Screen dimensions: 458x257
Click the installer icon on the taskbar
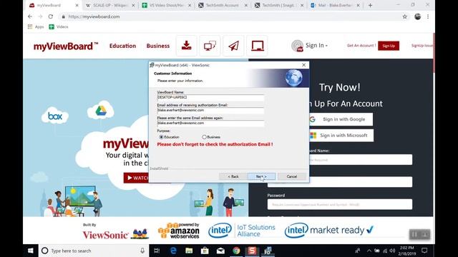(268, 251)
